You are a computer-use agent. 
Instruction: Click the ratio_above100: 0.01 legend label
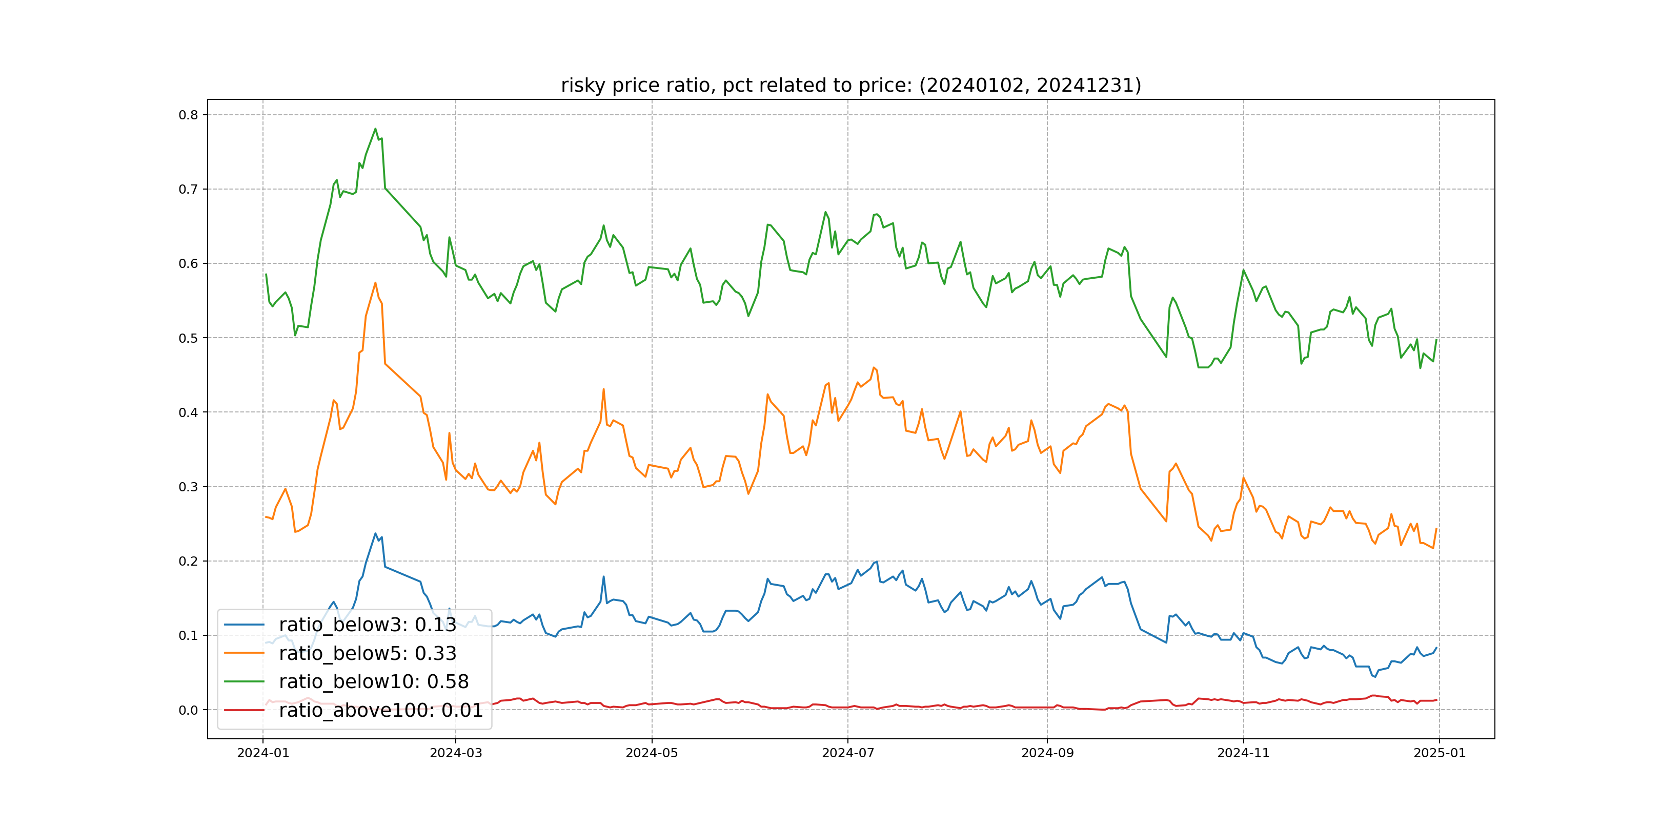pos(380,710)
